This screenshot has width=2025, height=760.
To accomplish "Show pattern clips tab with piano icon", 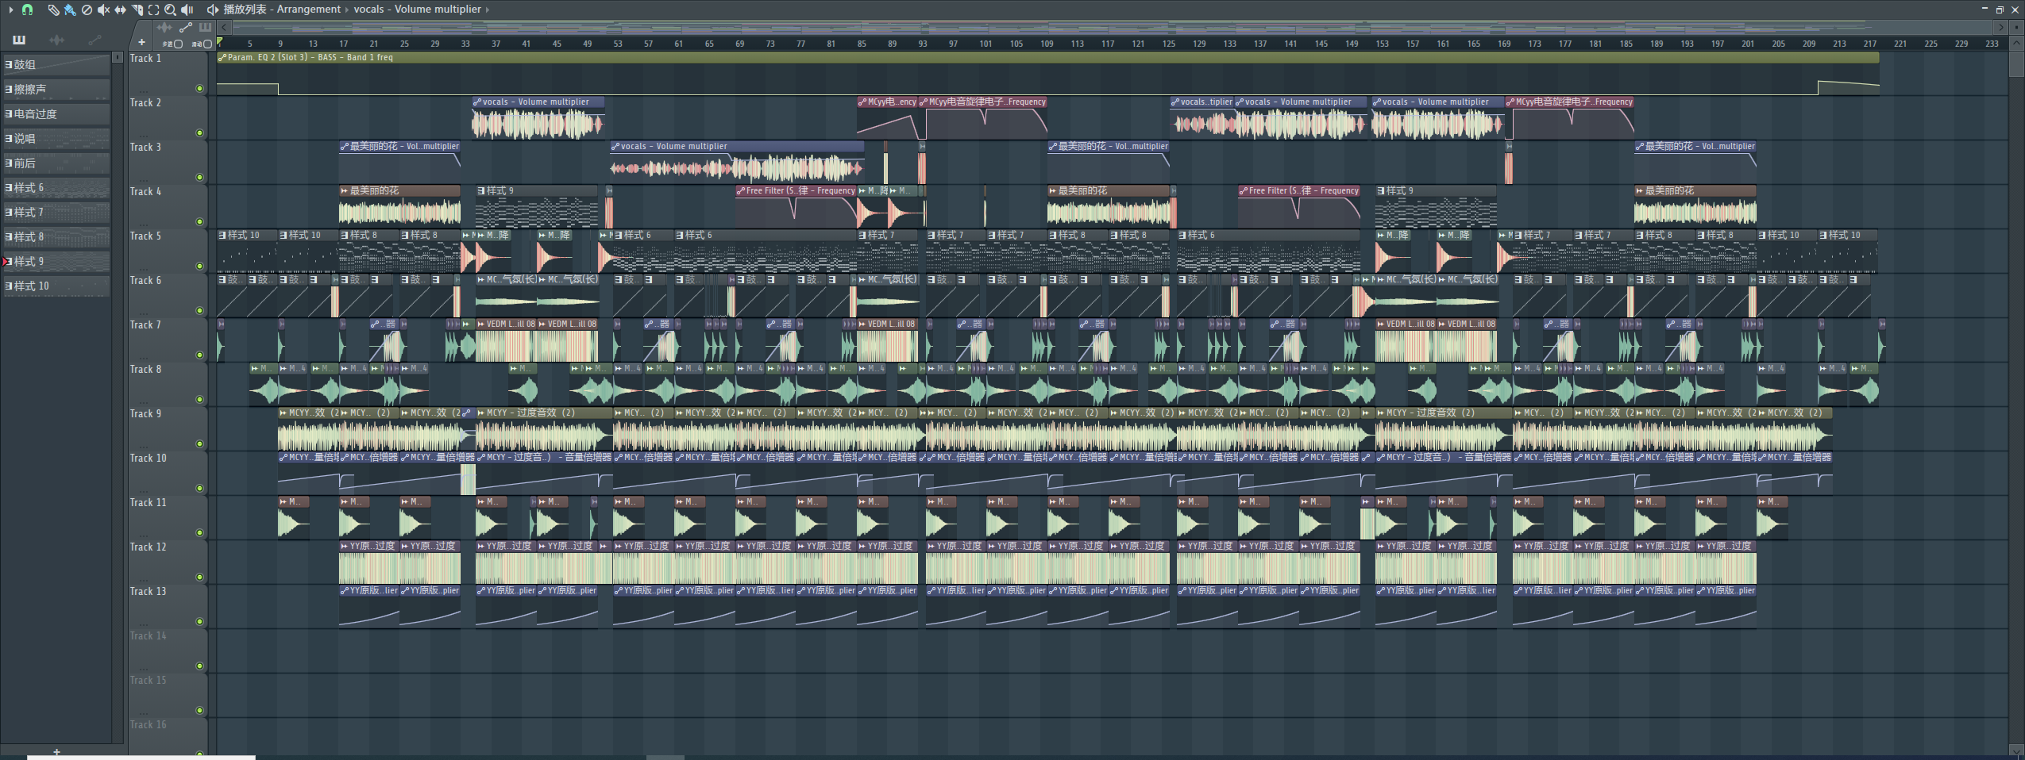I will 19,40.
